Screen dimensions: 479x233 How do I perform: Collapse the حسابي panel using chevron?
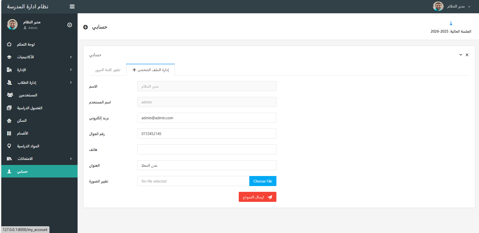(x=461, y=55)
